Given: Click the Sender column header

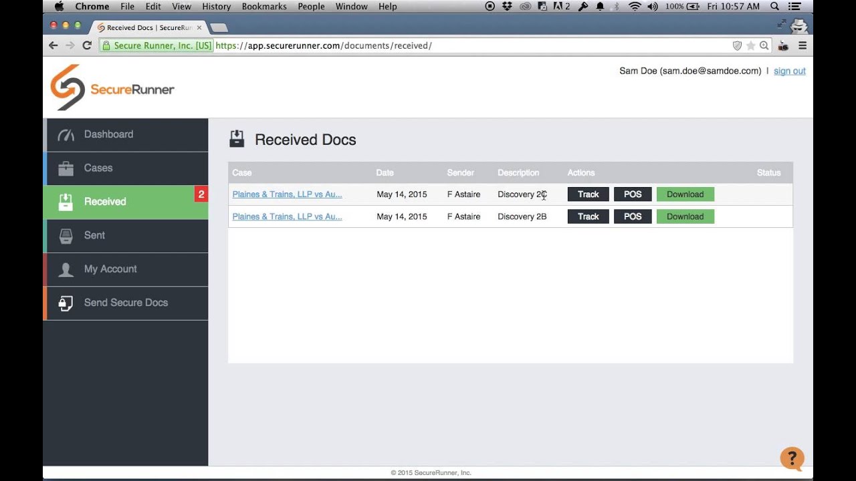Looking at the screenshot, I should pyautogui.click(x=461, y=172).
